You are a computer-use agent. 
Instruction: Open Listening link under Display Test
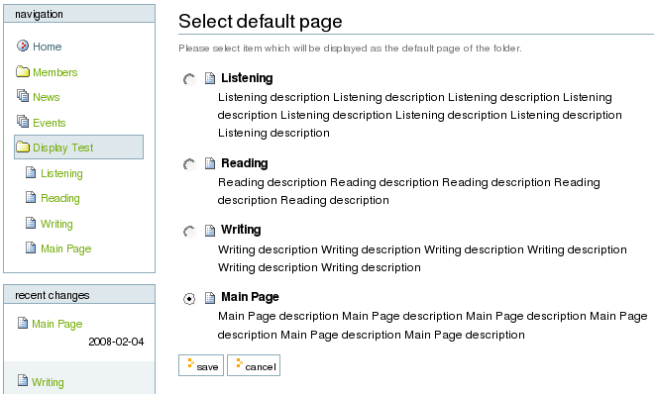tap(61, 173)
